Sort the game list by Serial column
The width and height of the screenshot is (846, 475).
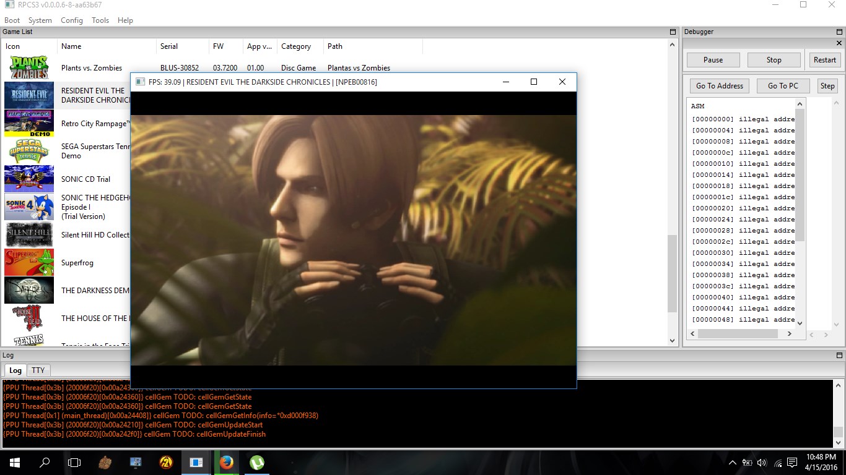tap(169, 46)
